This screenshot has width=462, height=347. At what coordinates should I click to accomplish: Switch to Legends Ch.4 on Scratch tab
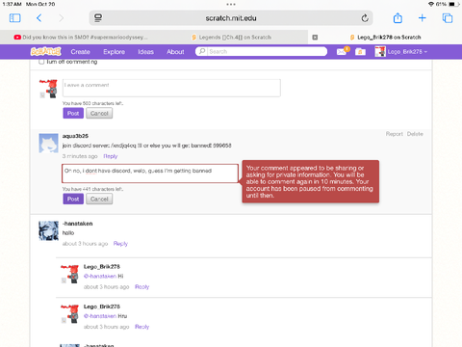pos(231,38)
